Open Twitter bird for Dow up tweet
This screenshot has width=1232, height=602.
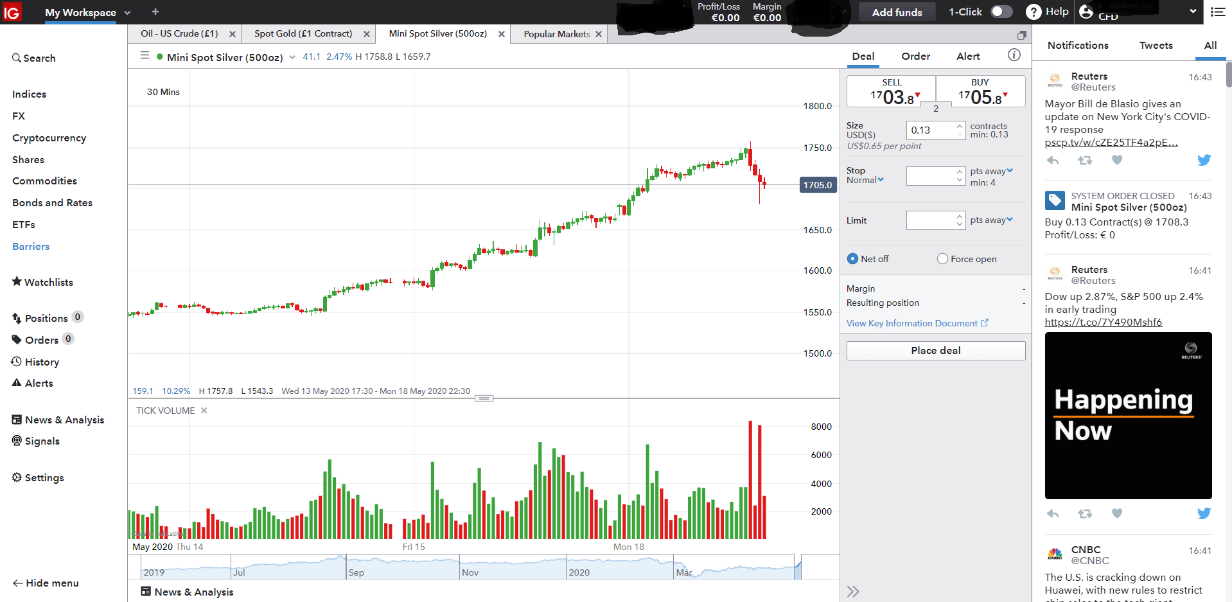1204,513
